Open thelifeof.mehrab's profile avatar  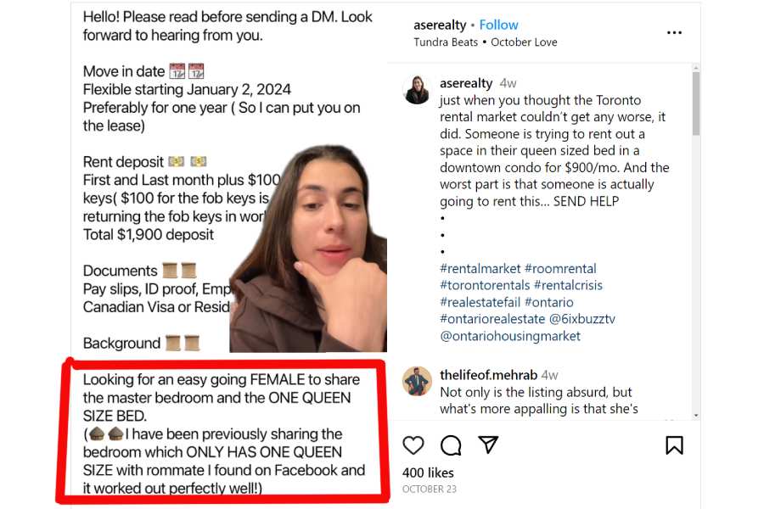[417, 381]
